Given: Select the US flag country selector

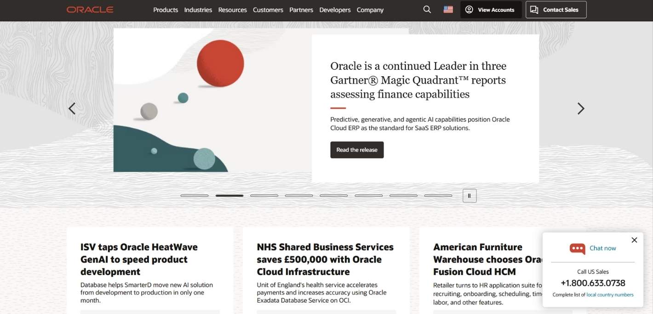Looking at the screenshot, I should click(x=448, y=9).
